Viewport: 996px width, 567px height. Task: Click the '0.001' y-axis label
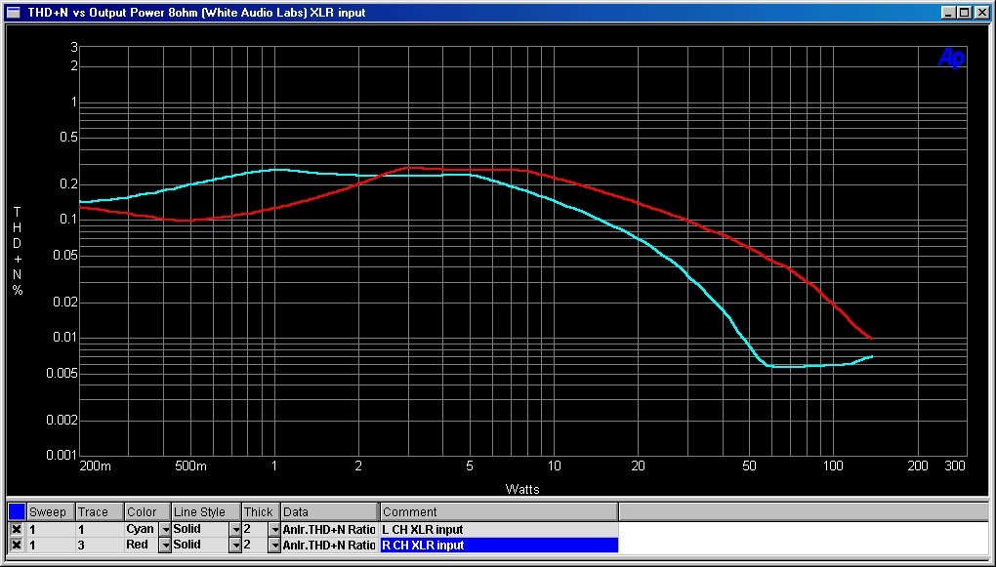pyautogui.click(x=61, y=455)
